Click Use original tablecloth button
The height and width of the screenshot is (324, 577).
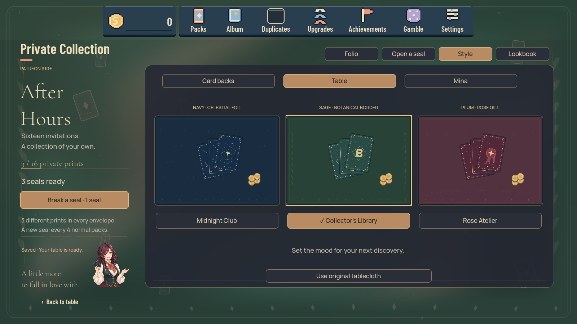pyautogui.click(x=349, y=276)
